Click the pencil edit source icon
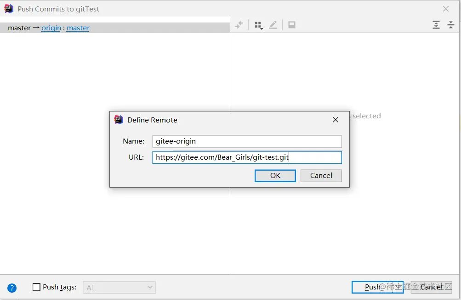 coord(273,25)
